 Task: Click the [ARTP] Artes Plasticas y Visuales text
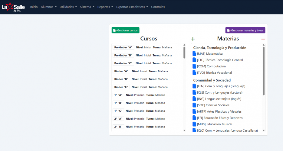click(x=219, y=111)
